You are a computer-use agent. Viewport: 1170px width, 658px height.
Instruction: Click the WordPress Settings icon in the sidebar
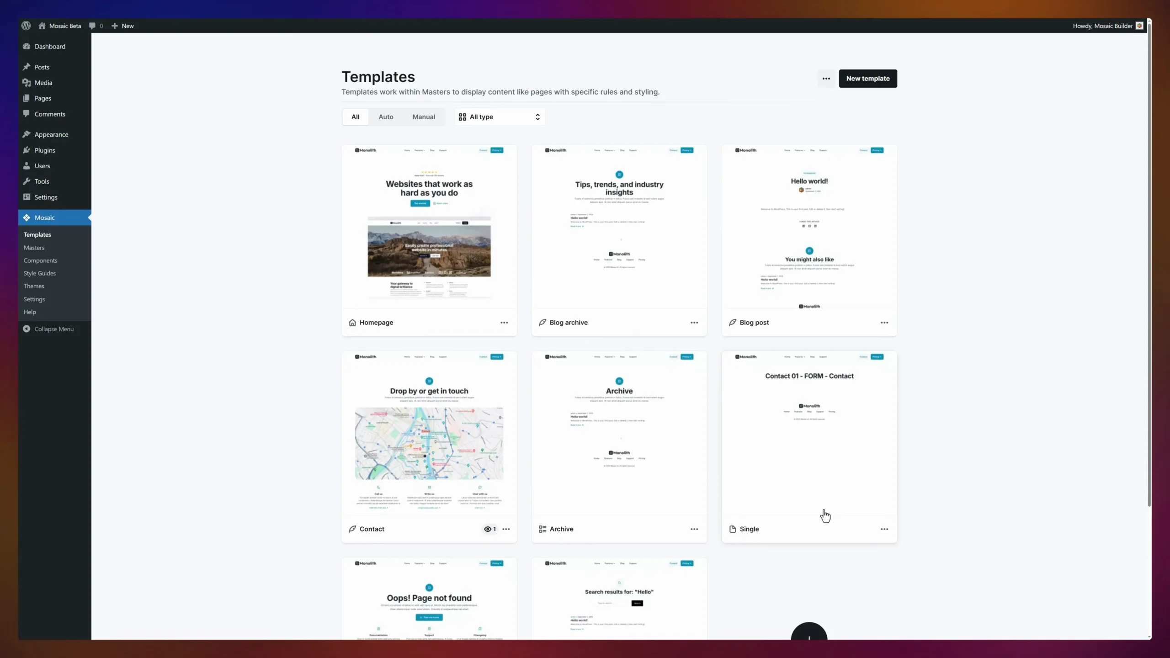27,197
